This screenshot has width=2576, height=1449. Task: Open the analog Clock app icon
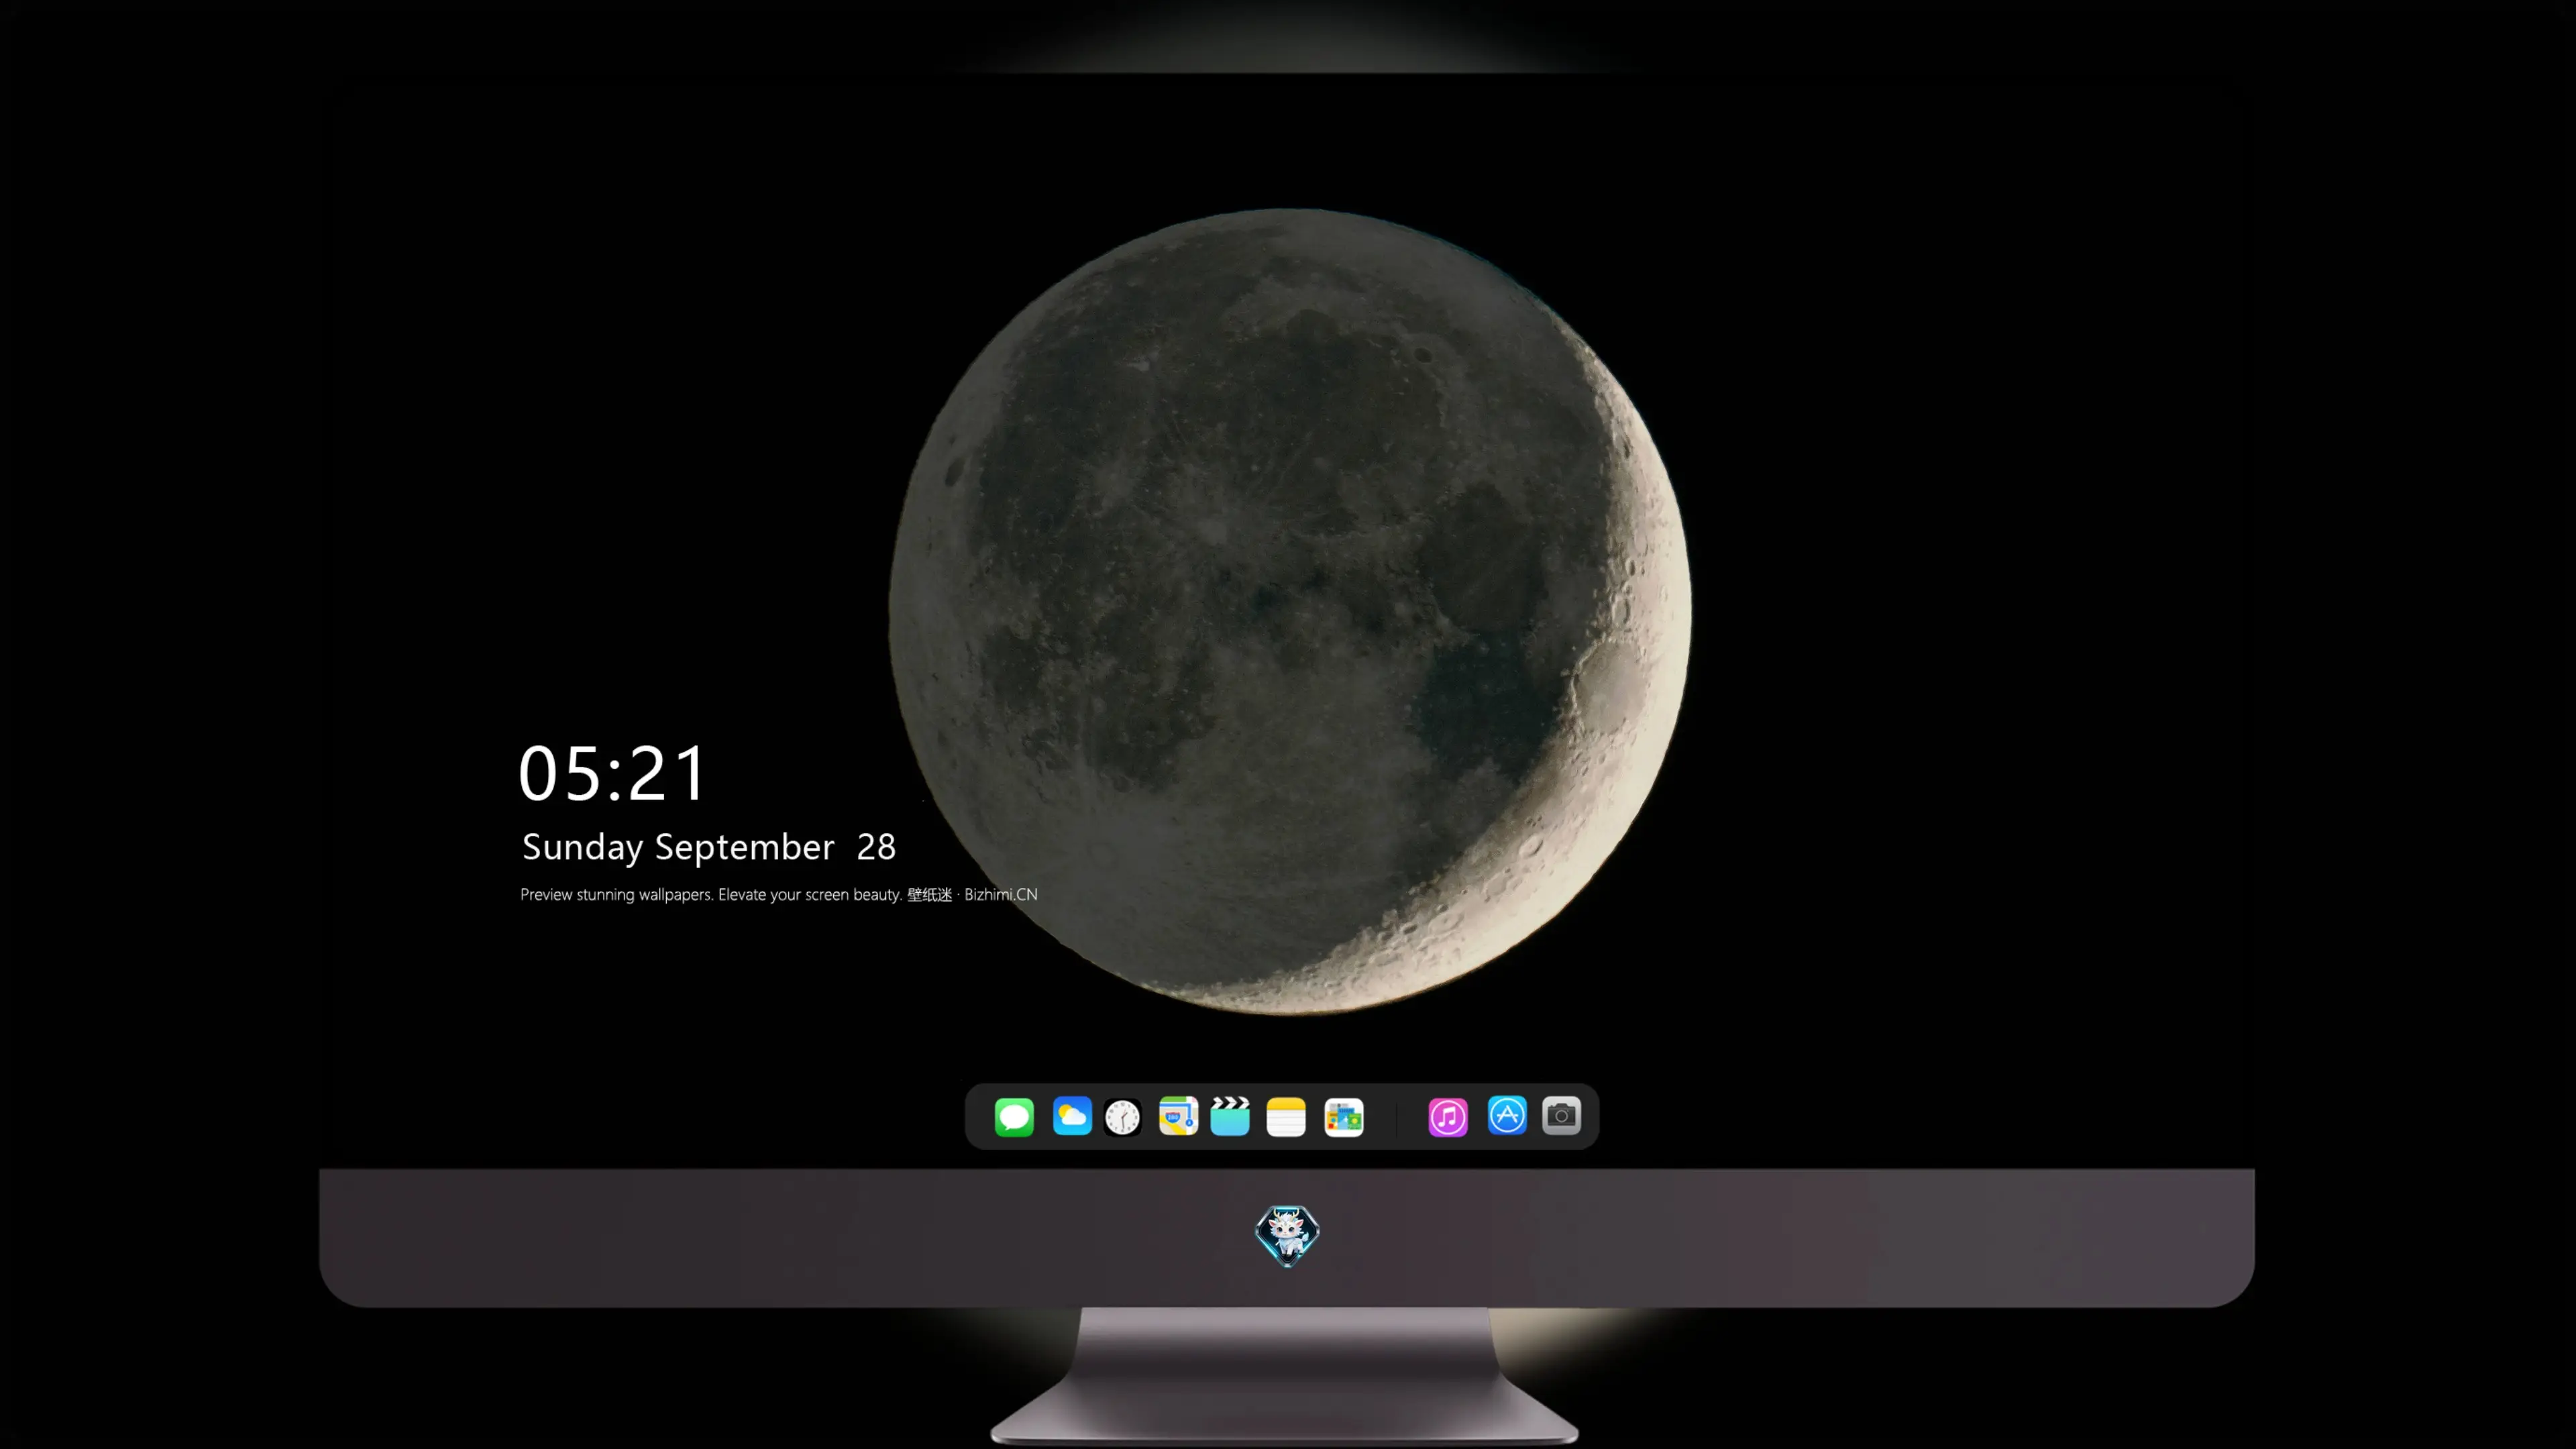(1122, 1117)
